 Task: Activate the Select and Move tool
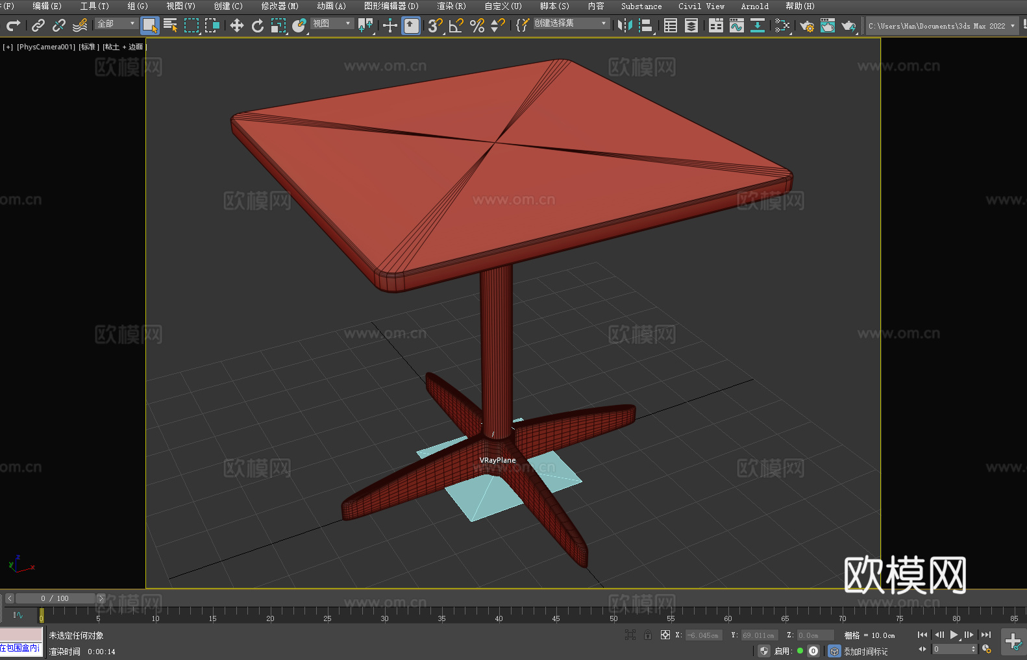point(237,25)
